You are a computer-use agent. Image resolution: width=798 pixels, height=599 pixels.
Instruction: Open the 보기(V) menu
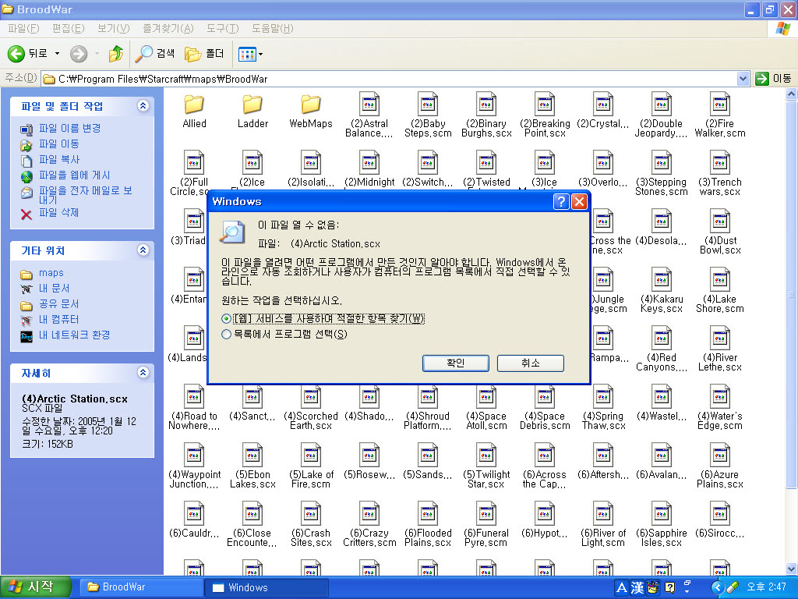click(x=114, y=29)
